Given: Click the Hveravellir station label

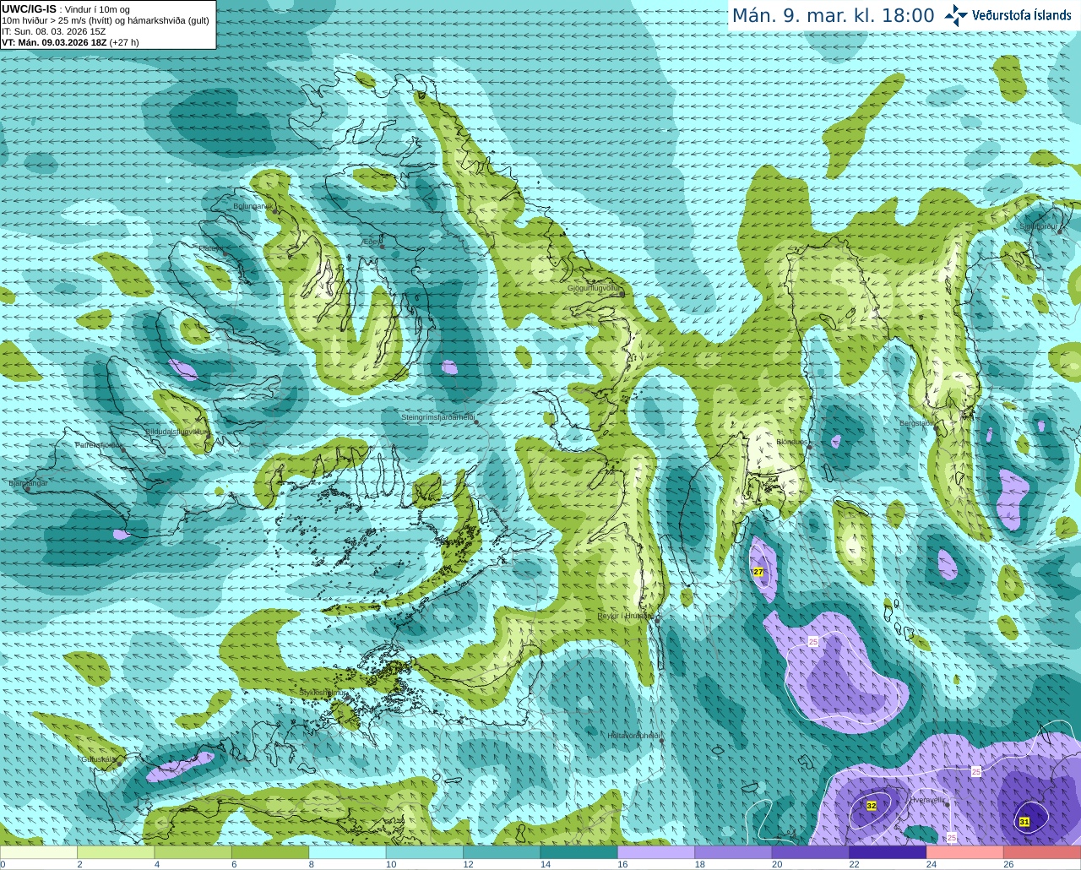Looking at the screenshot, I should pos(927,799).
